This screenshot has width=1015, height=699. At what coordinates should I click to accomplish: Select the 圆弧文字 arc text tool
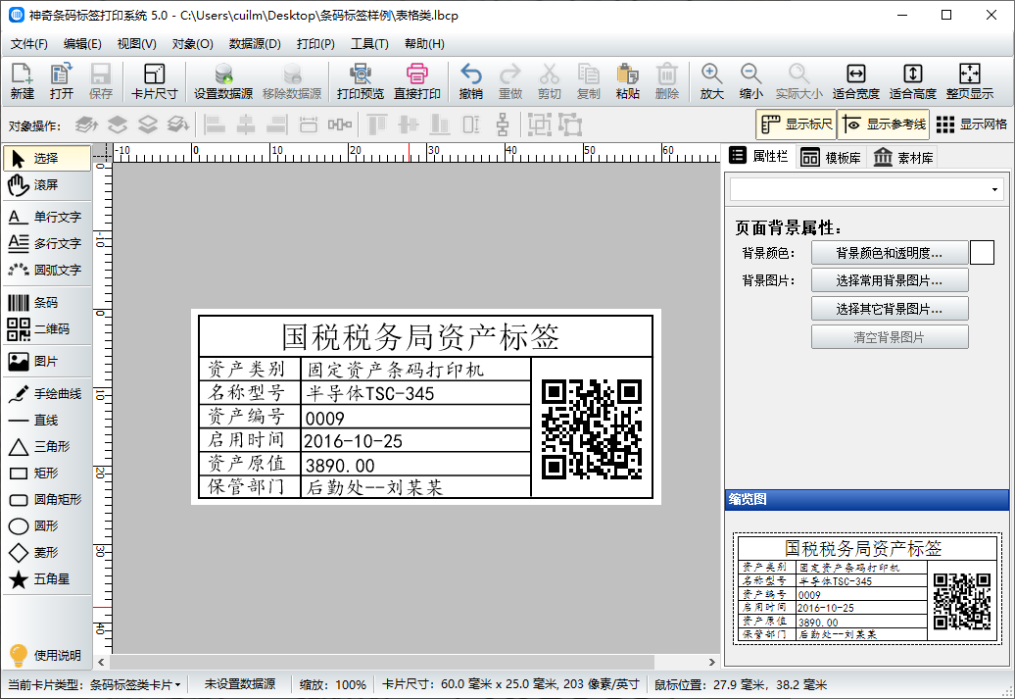tap(47, 271)
